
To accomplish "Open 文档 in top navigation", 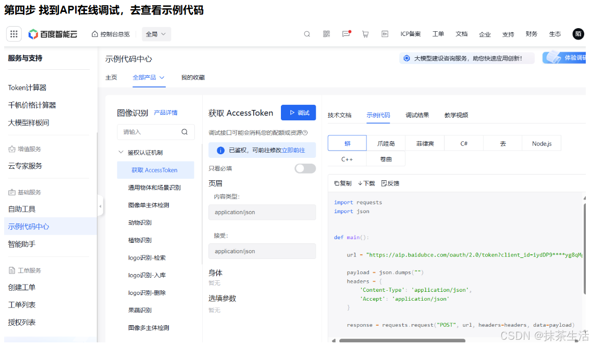I will coord(461,34).
